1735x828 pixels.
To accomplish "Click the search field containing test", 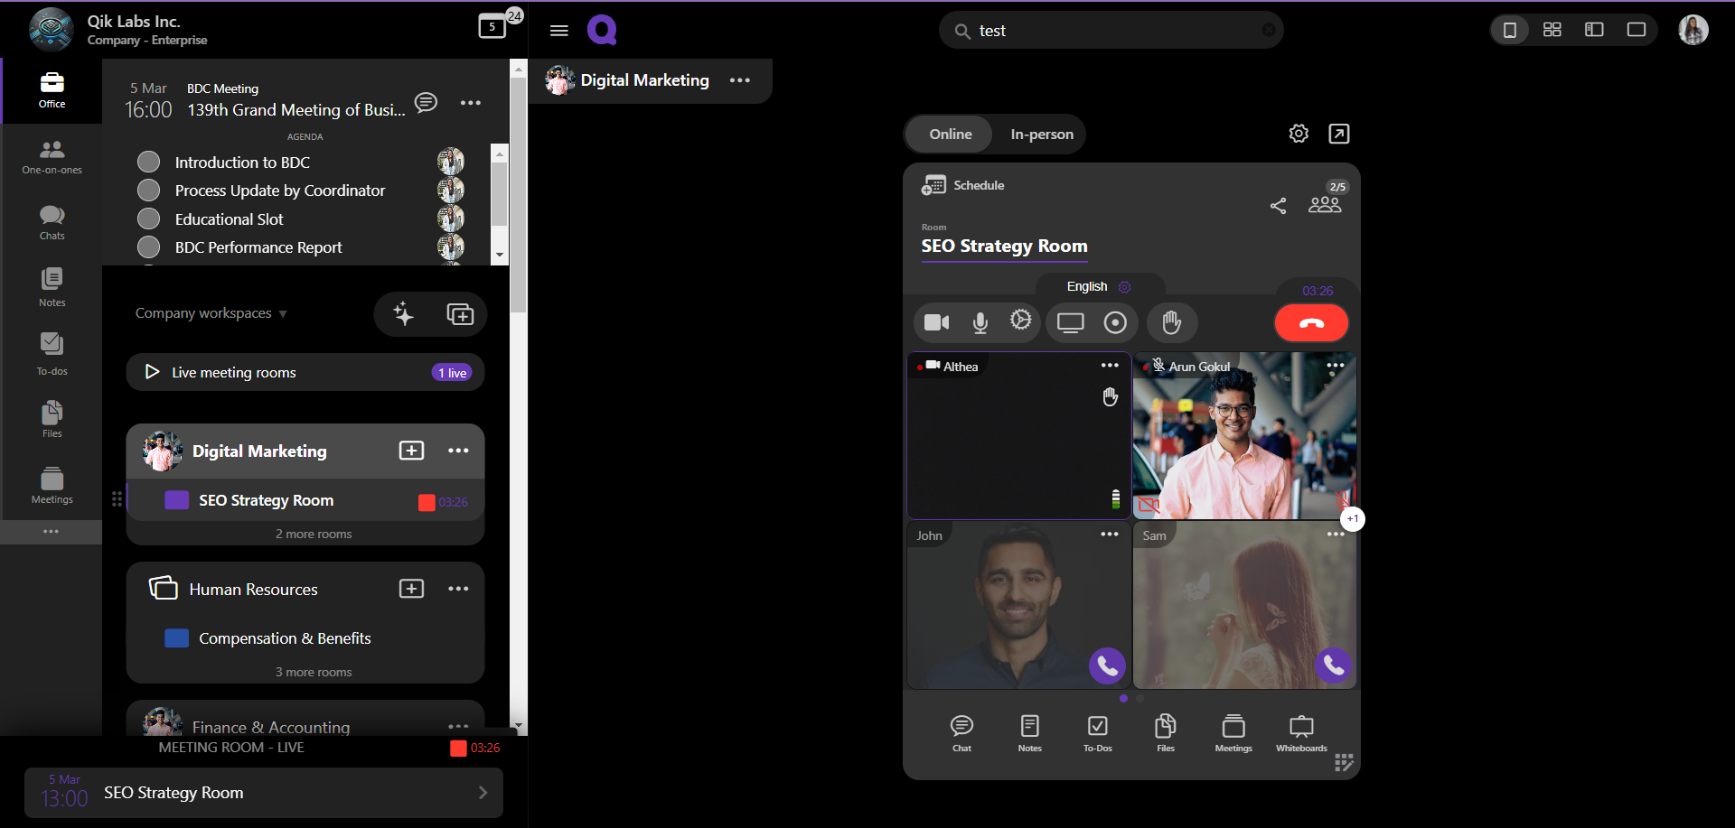I will pyautogui.click(x=1111, y=31).
